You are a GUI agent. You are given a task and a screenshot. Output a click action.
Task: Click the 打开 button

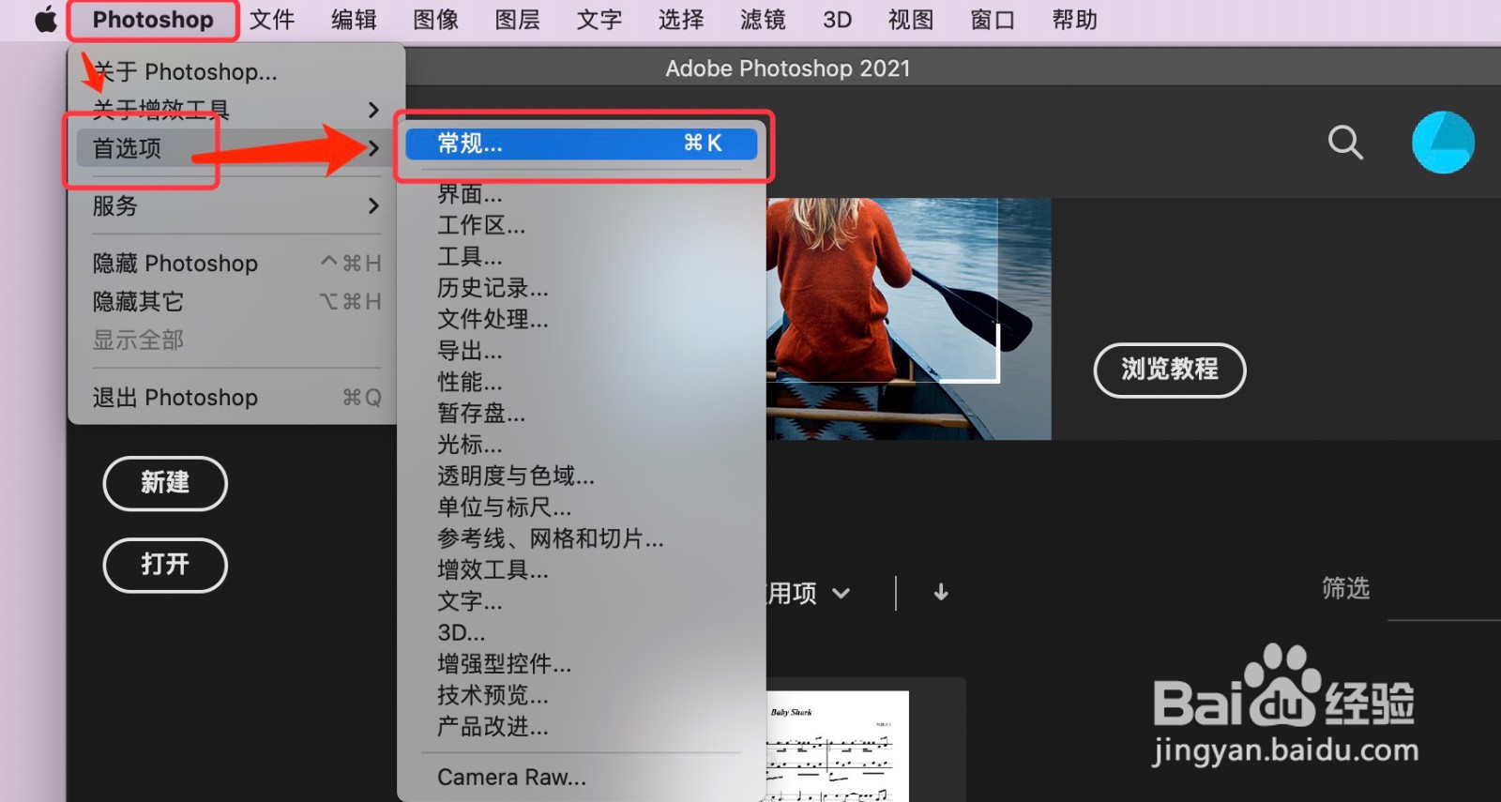[165, 565]
